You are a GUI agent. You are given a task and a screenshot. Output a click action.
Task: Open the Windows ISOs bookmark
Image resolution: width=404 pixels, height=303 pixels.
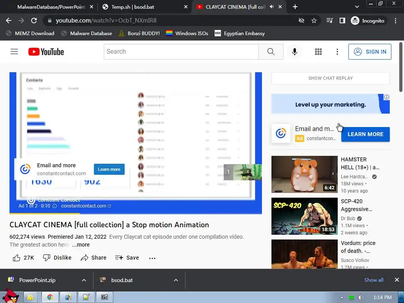187,34
